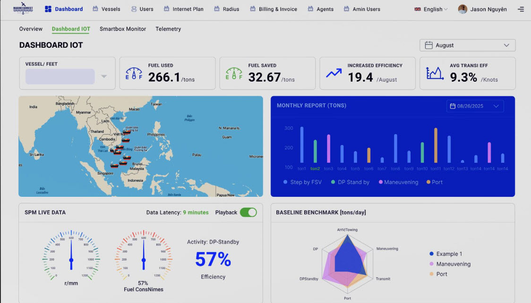531x303 pixels.
Task: Open the 08/26/2025 date picker field
Action: [474, 106]
